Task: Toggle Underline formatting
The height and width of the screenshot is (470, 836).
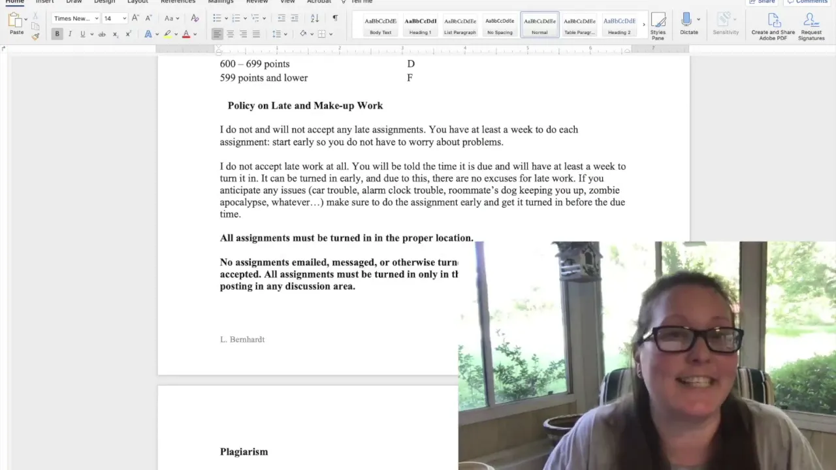Action: pos(82,34)
